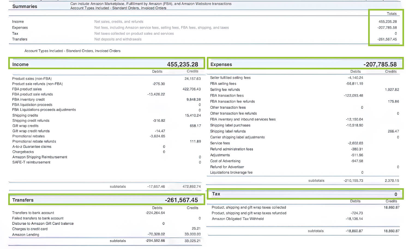Click the Transfers section amount -261,567.45
This screenshot has height=249, width=409.
(x=181, y=200)
